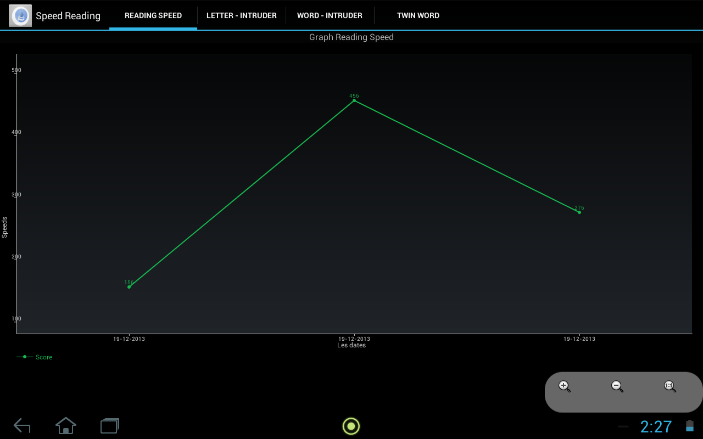Open the Android home screen
Viewport: 703px width, 439px height.
coord(66,426)
